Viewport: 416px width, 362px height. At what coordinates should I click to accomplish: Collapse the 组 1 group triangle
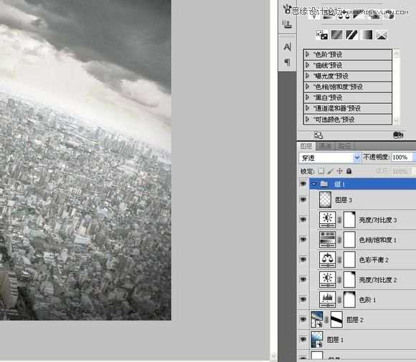[x=314, y=184]
